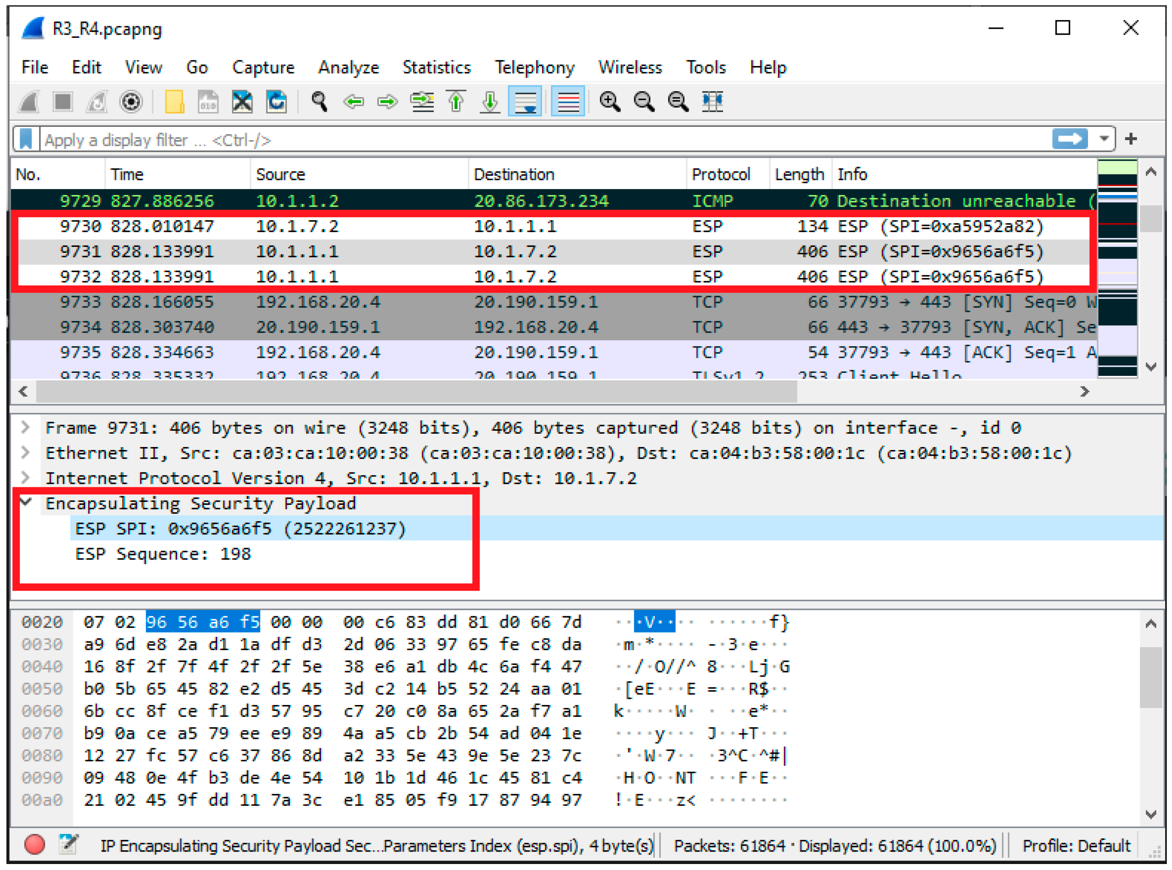
Task: Add filter button with plus sign
Action: (1131, 139)
